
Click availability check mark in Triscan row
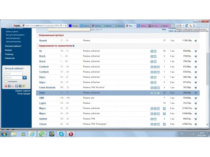click(164, 124)
